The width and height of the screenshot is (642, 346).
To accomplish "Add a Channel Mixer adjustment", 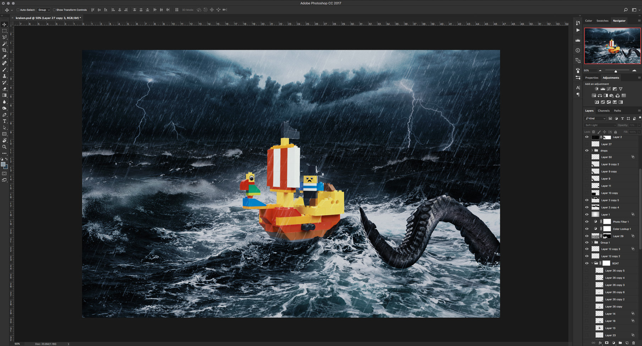I will pyautogui.click(x=618, y=96).
